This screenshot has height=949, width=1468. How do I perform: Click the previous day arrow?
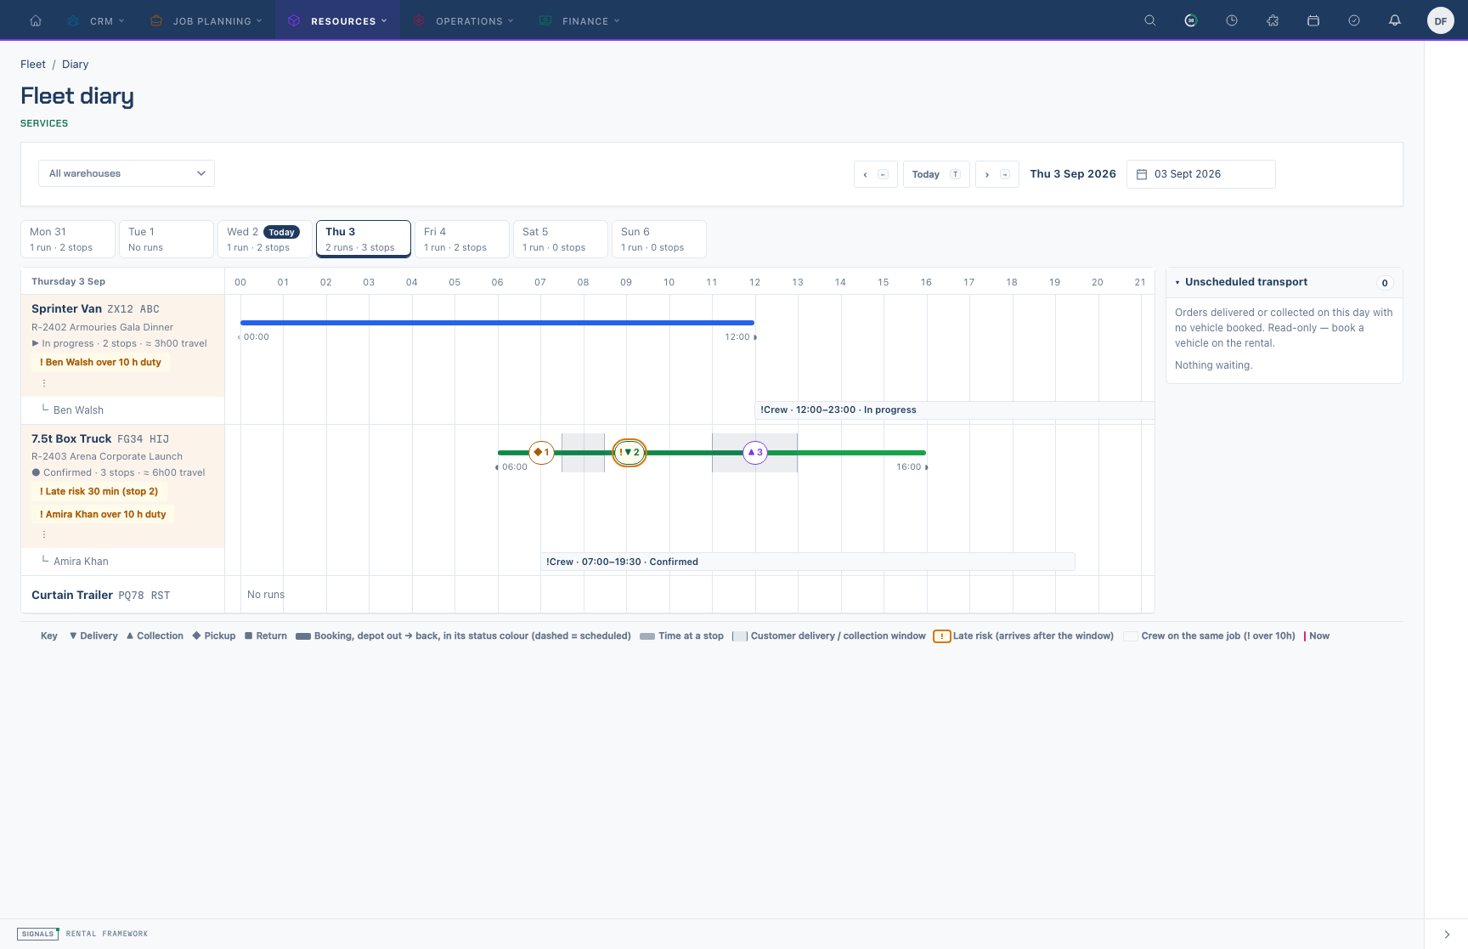click(x=876, y=174)
